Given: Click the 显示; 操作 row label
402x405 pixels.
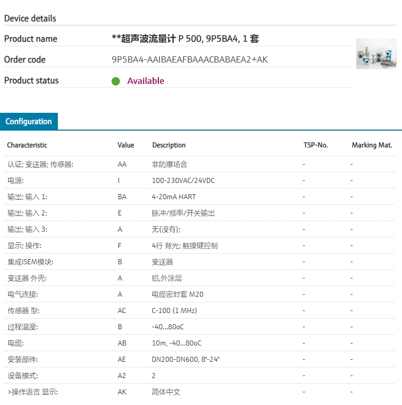Looking at the screenshot, I should pyautogui.click(x=24, y=245).
